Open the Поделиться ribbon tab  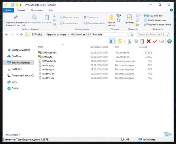pyautogui.click(x=37, y=10)
